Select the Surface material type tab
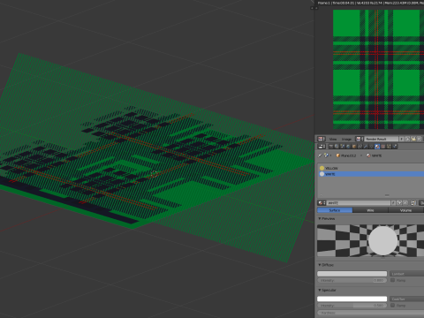Viewport: 424px width, 318px height. click(x=335, y=210)
